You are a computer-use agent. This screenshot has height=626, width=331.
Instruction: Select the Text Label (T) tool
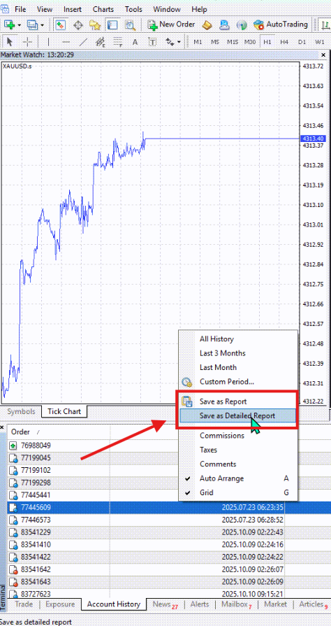point(152,42)
